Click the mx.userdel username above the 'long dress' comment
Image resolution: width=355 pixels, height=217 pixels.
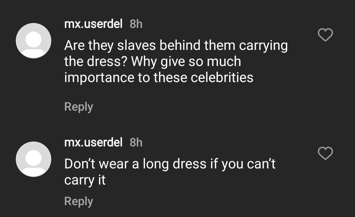(x=93, y=142)
